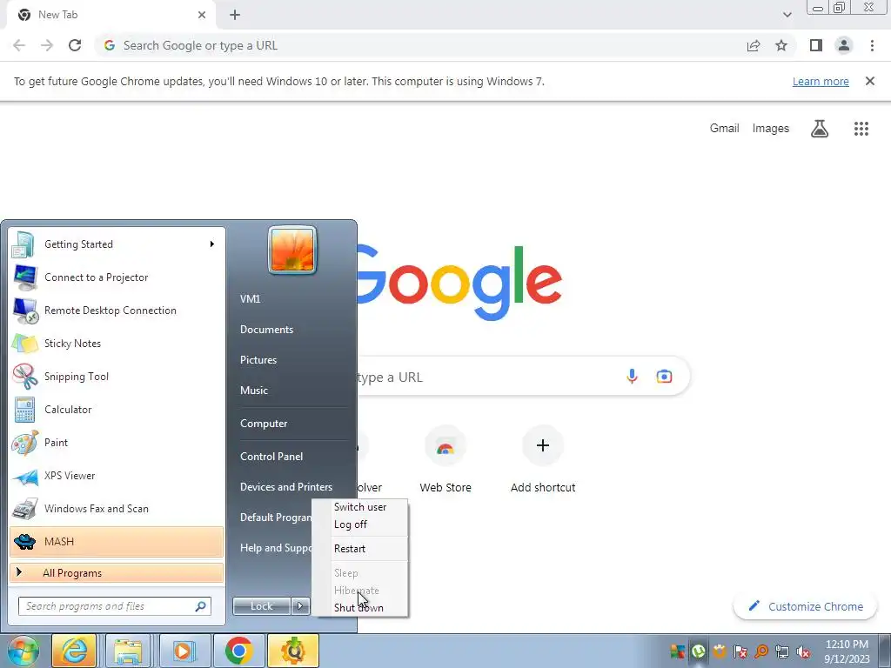
Task: Open Computer from Start menu
Action: tap(264, 424)
